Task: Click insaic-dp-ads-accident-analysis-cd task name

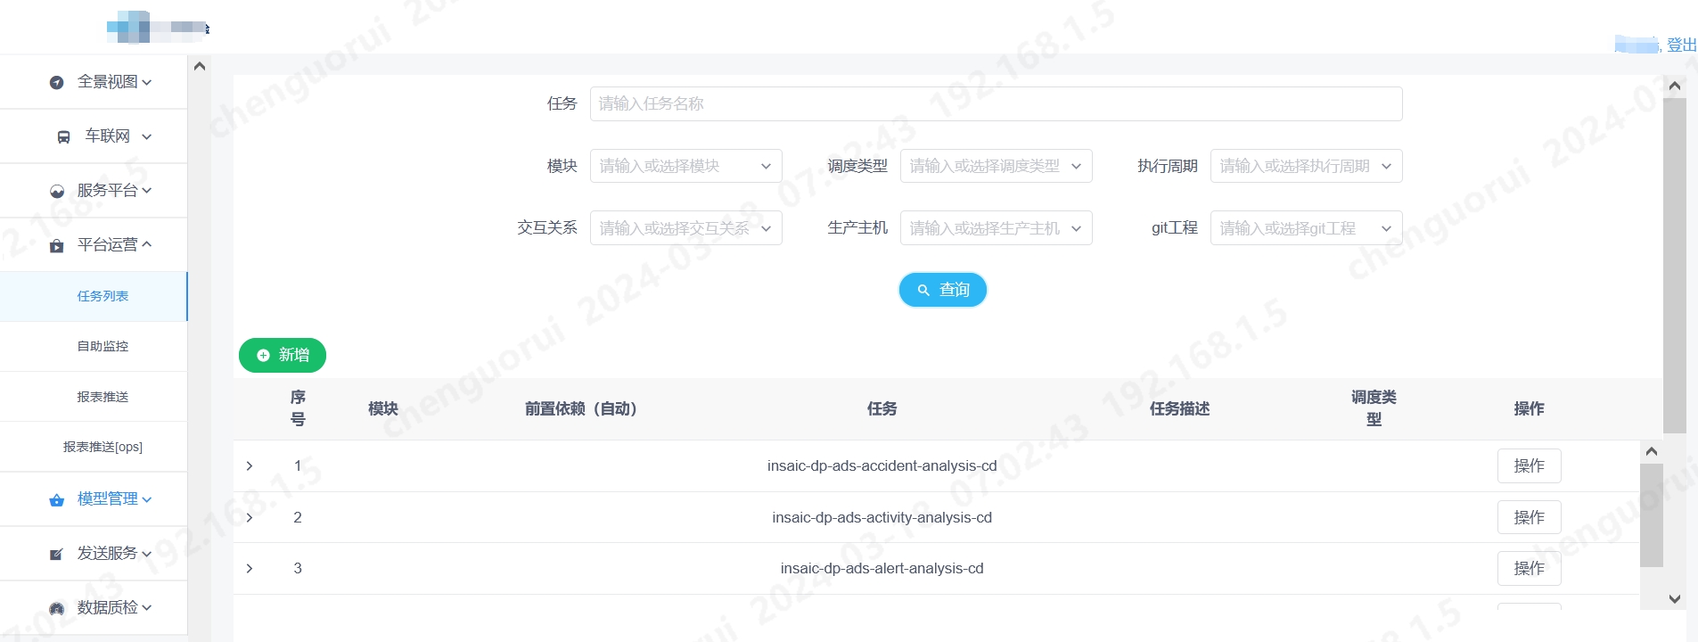Action: 882,465
